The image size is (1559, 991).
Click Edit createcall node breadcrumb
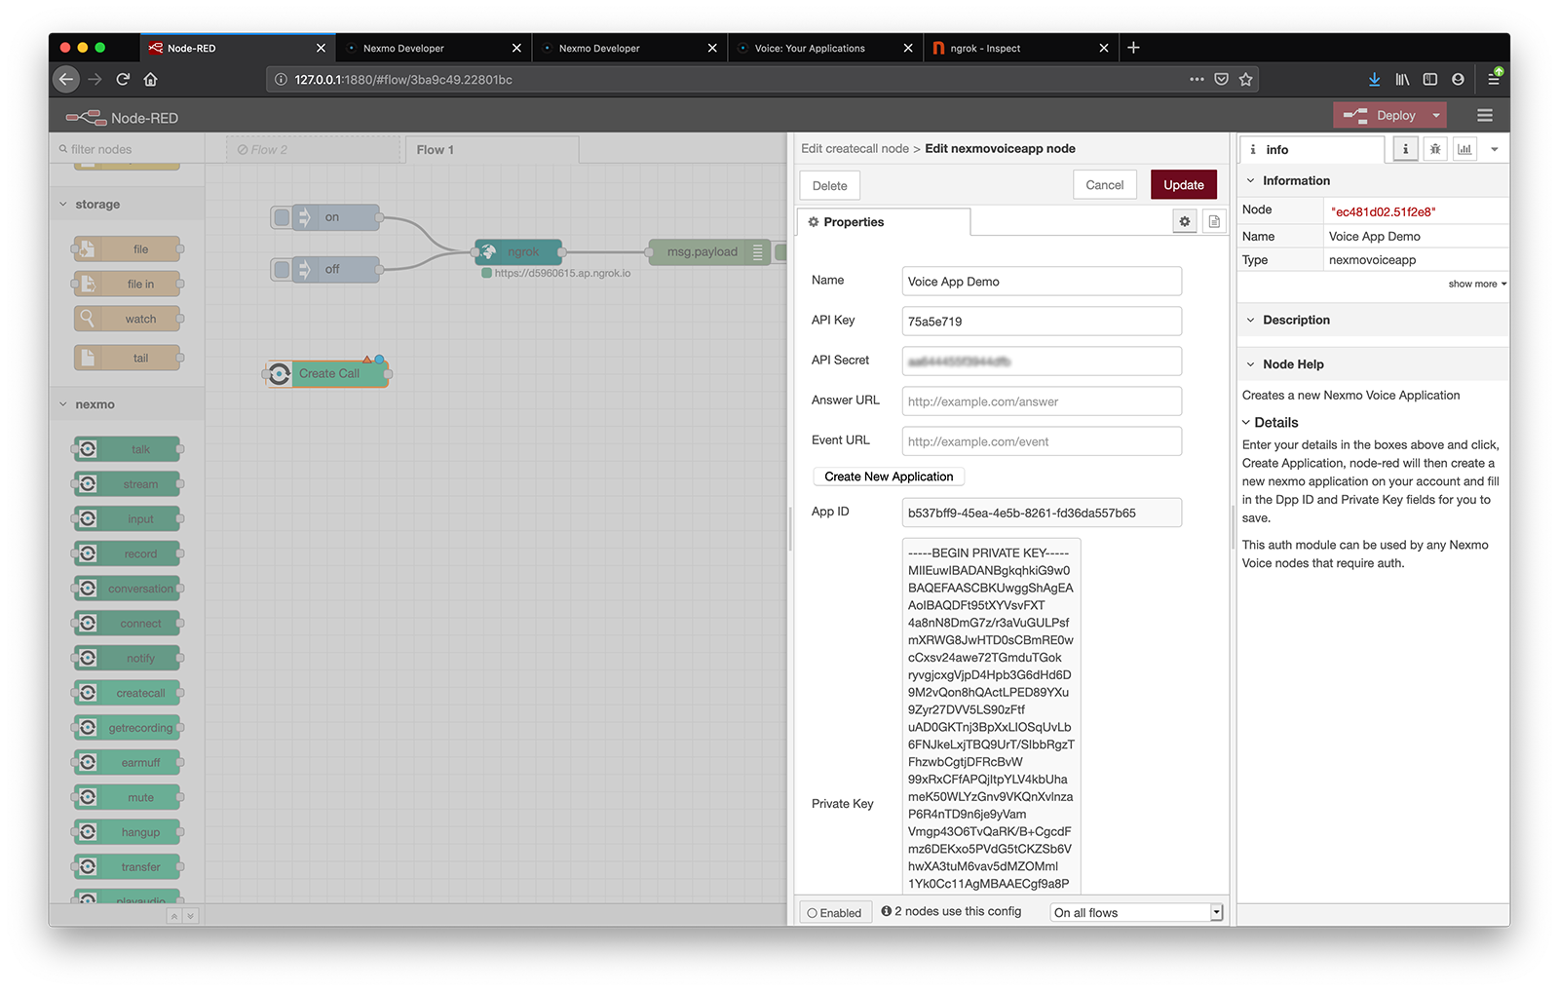855,149
